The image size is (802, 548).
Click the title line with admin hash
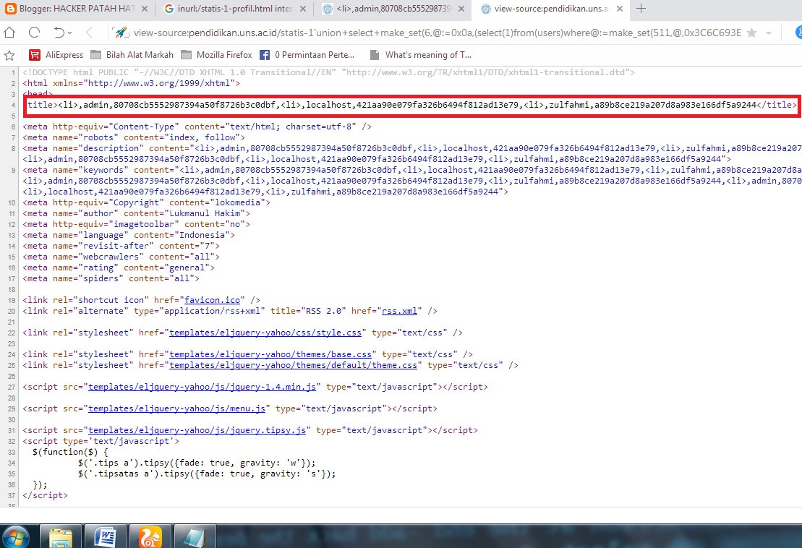(x=411, y=105)
